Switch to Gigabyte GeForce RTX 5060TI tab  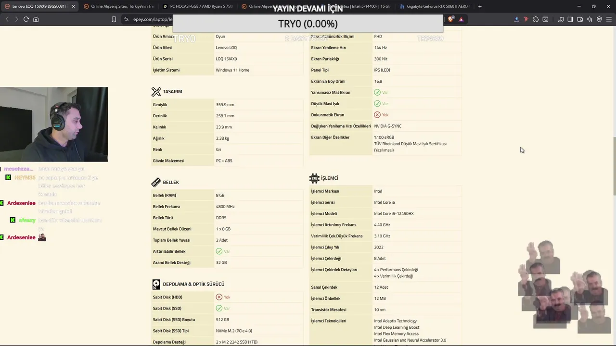point(435,6)
